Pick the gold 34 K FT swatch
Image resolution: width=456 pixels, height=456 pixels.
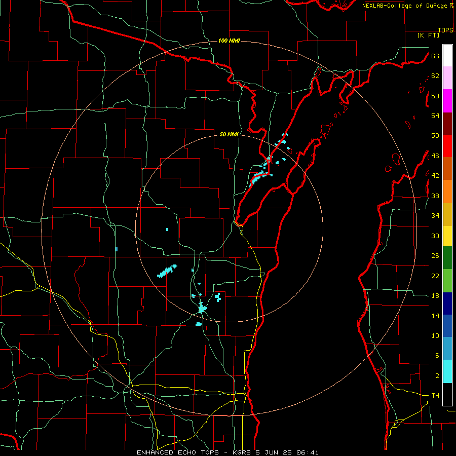pos(447,214)
